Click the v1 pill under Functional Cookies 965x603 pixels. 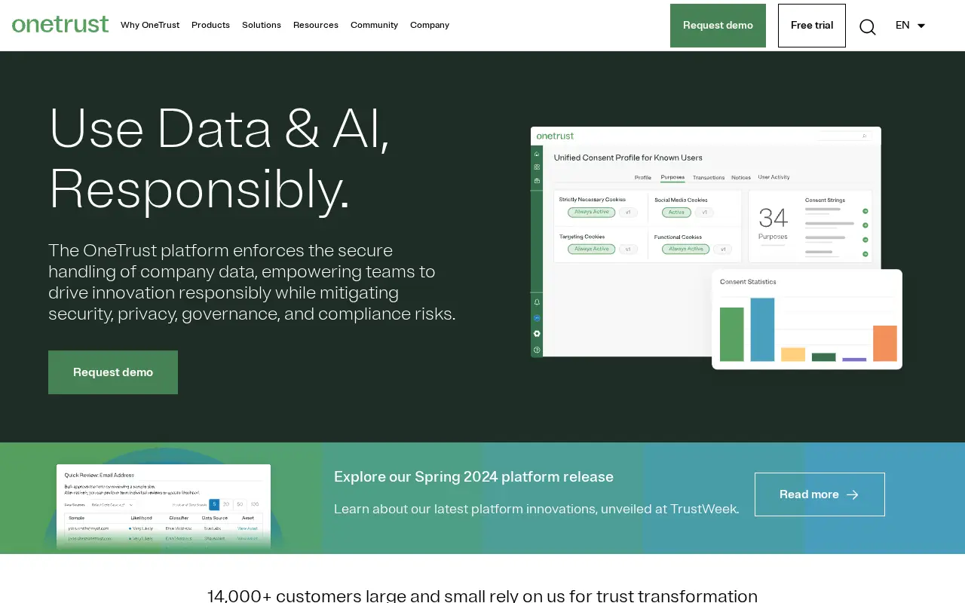[x=722, y=249]
